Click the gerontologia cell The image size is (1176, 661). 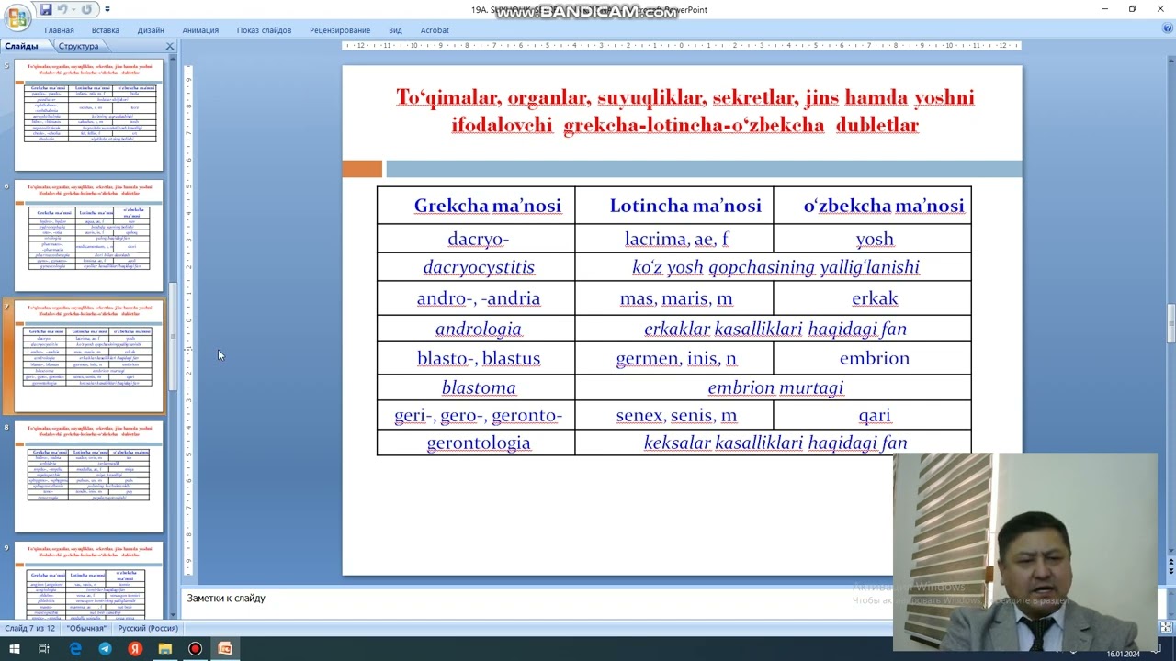[x=476, y=443]
